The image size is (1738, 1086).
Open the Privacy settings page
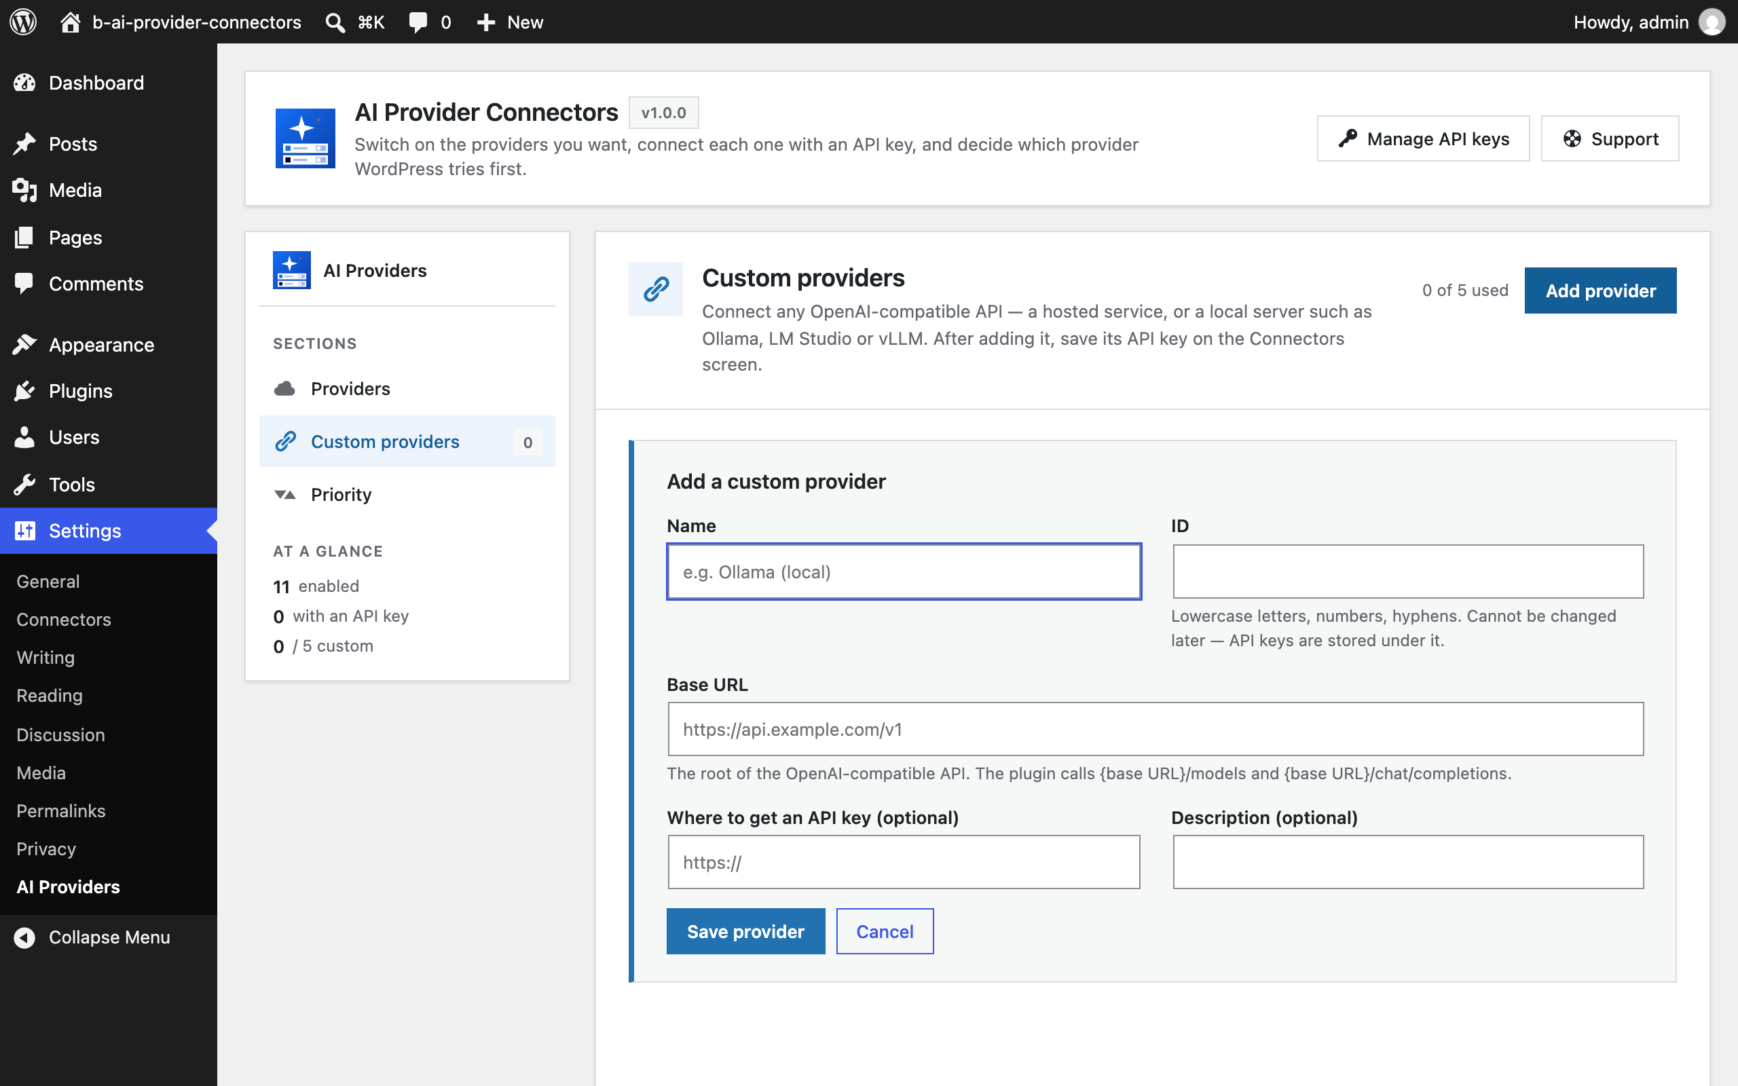point(46,848)
